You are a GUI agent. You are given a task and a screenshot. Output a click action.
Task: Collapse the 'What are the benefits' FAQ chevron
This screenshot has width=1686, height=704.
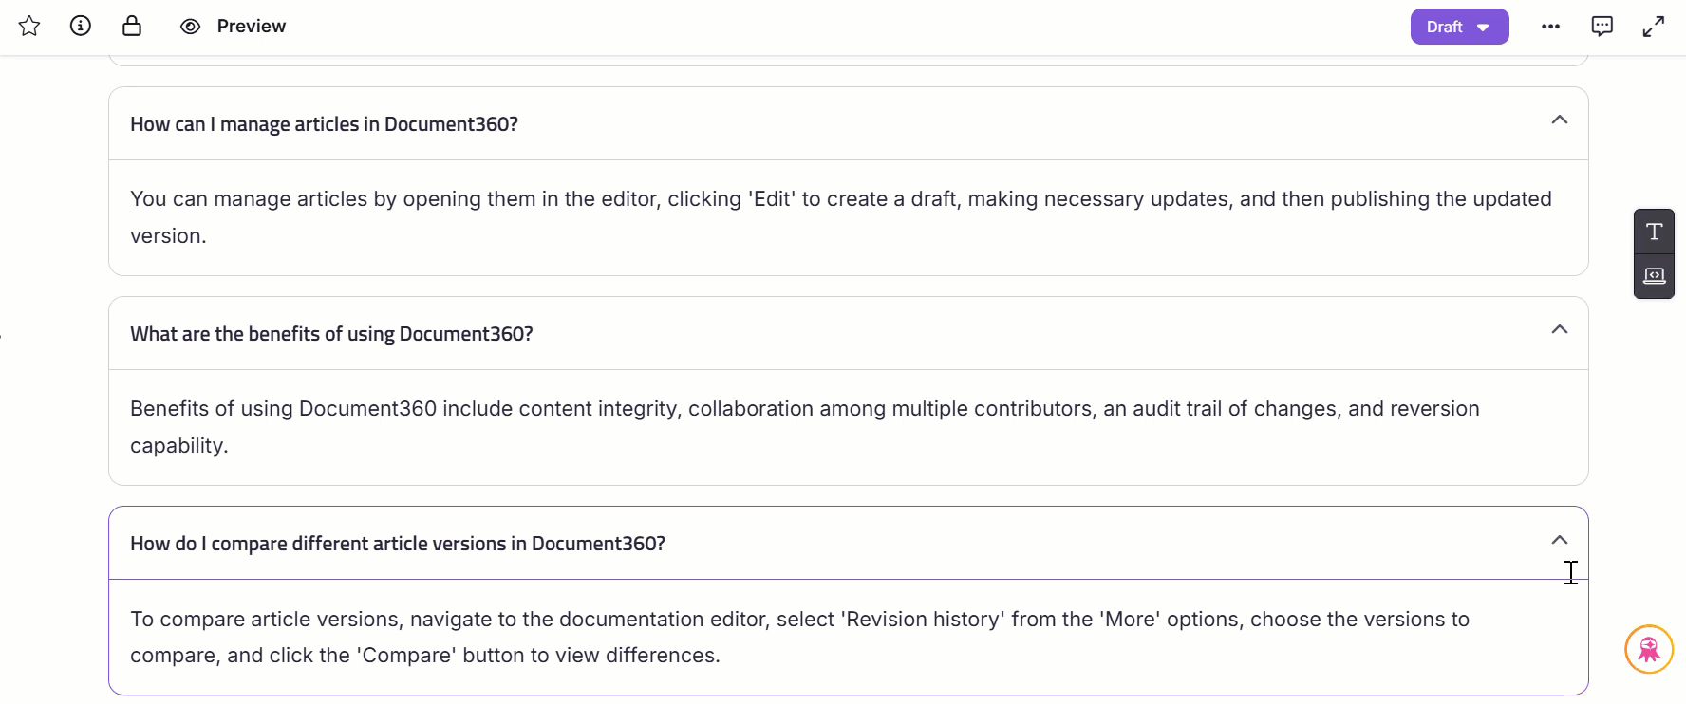click(x=1559, y=330)
